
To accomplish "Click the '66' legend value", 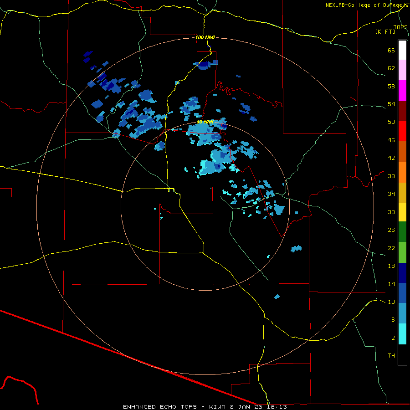I will [x=391, y=51].
